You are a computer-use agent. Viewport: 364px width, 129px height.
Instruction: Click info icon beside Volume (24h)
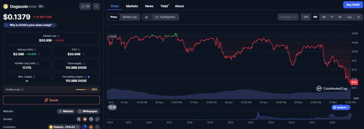tap(35, 50)
